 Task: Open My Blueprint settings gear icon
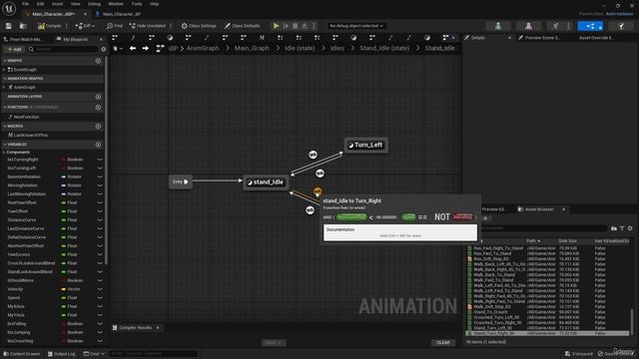(103, 49)
